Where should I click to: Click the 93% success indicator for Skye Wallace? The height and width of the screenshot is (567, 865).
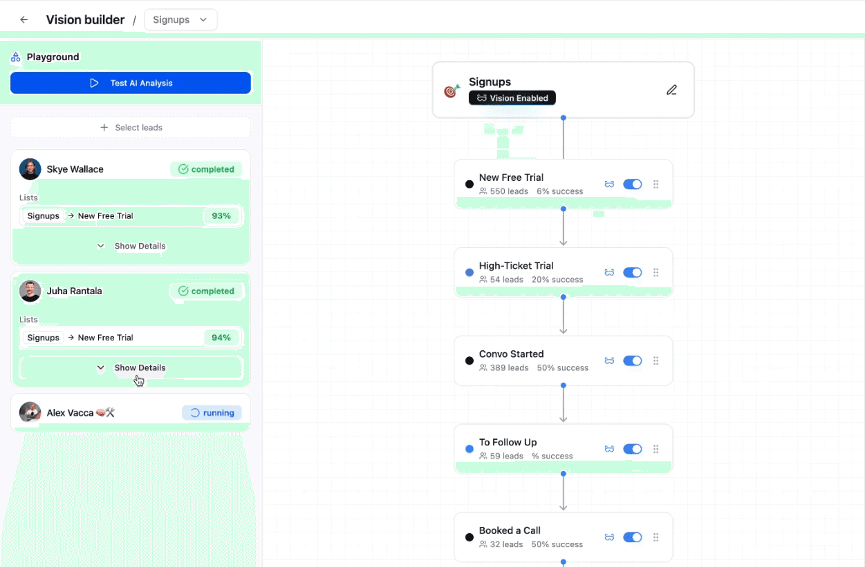coord(221,215)
